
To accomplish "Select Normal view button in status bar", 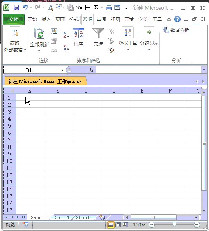I will tap(111, 225).
